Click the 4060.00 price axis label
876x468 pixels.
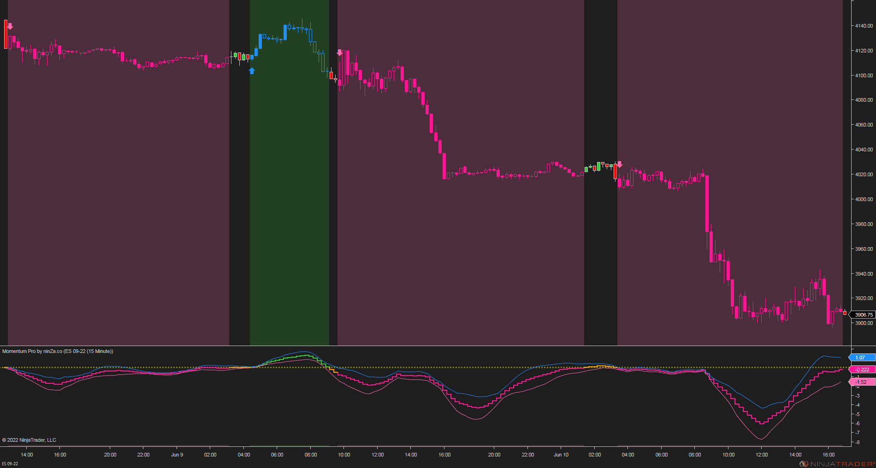click(x=864, y=125)
